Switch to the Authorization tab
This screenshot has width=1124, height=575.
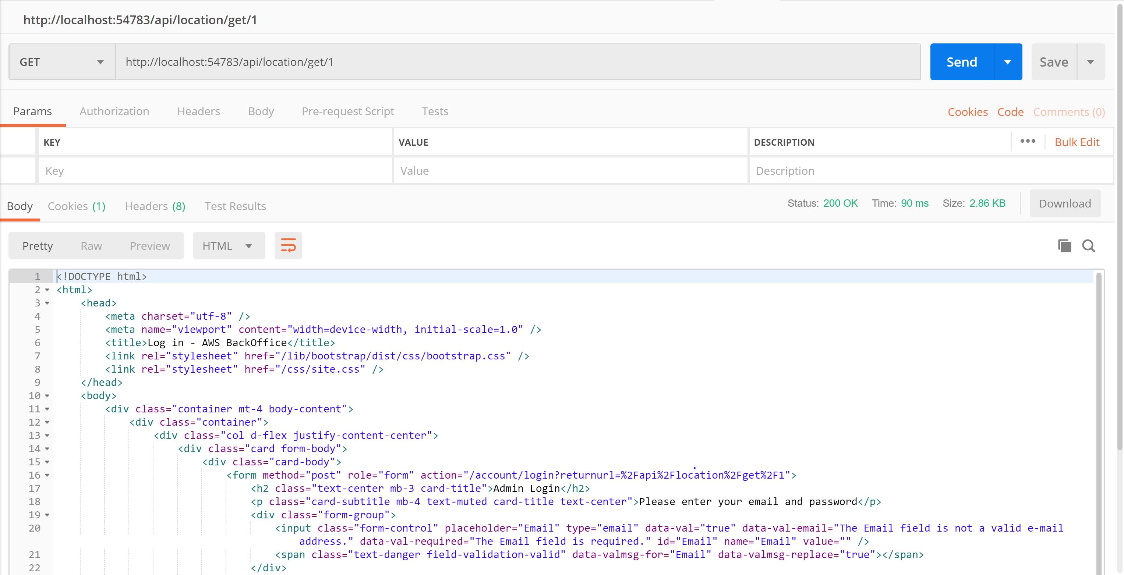tap(114, 111)
